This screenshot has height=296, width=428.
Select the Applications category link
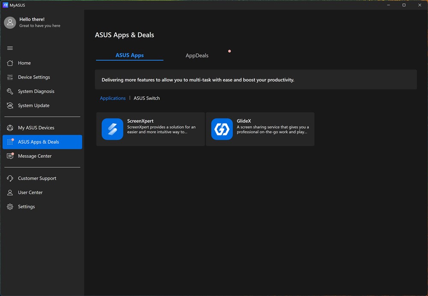click(113, 98)
